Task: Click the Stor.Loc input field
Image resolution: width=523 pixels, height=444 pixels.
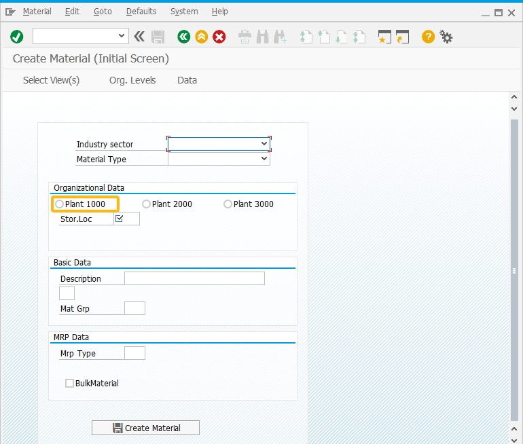Action: pyautogui.click(x=127, y=219)
